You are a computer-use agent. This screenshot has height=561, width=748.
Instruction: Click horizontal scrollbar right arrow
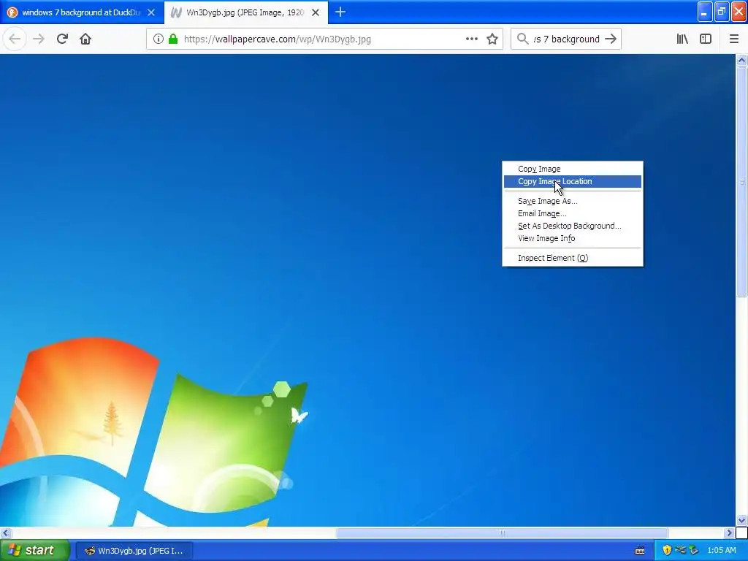pyautogui.click(x=729, y=533)
